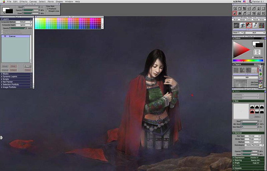This screenshot has height=171, width=267.
Task: Open the Subcategory Grainy Flat Cover dropdown
Action: click(254, 145)
